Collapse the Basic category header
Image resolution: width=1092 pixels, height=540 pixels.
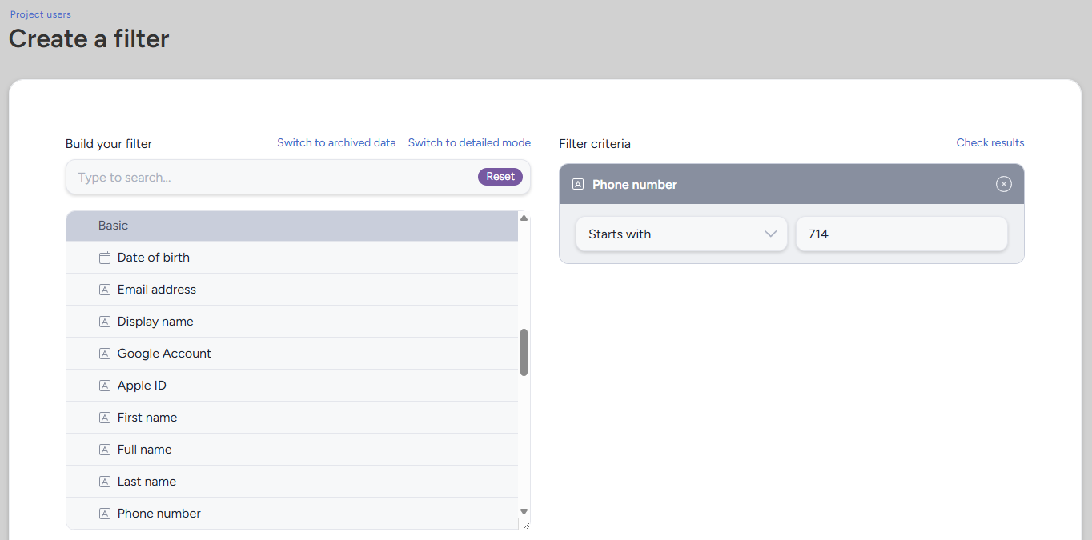point(291,226)
